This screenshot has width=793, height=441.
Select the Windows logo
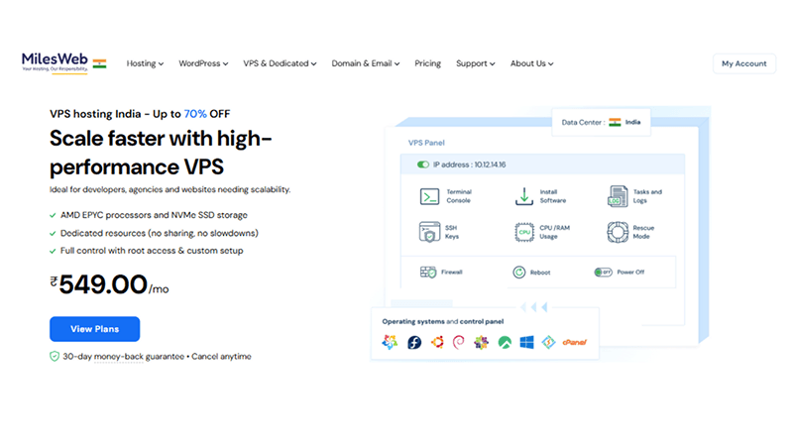coord(526,342)
